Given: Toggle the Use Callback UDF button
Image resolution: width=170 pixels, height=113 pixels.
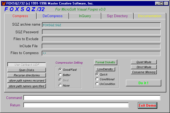Looking at the screenshot, I should [27, 64].
